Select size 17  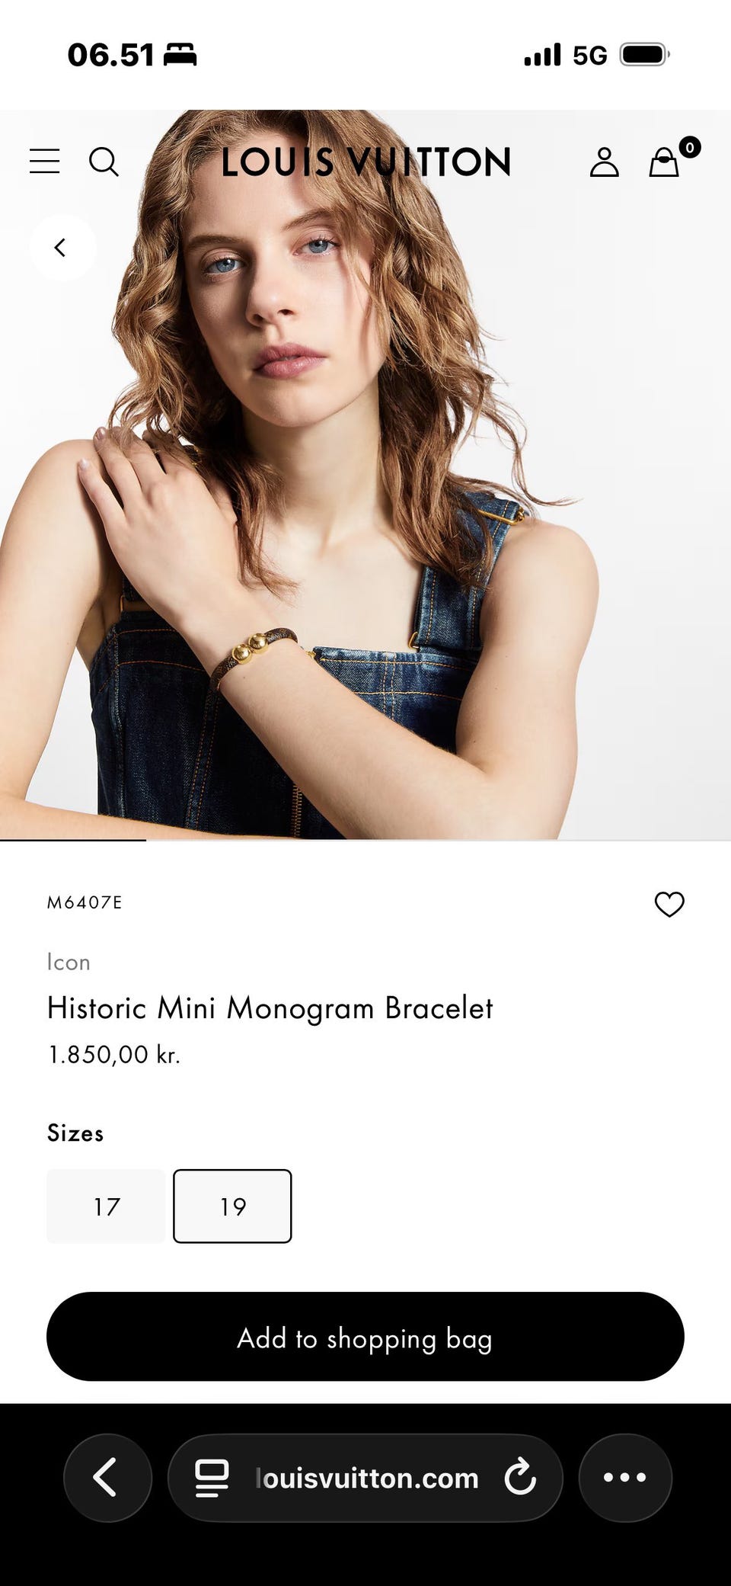(106, 1206)
